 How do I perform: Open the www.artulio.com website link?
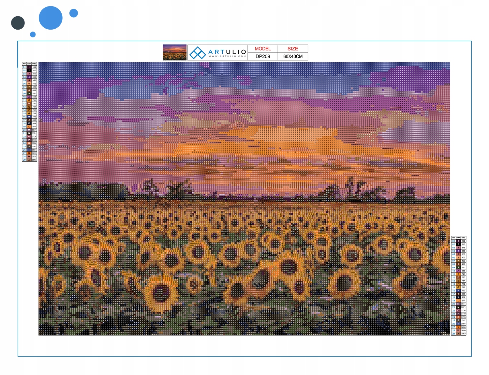point(227,56)
